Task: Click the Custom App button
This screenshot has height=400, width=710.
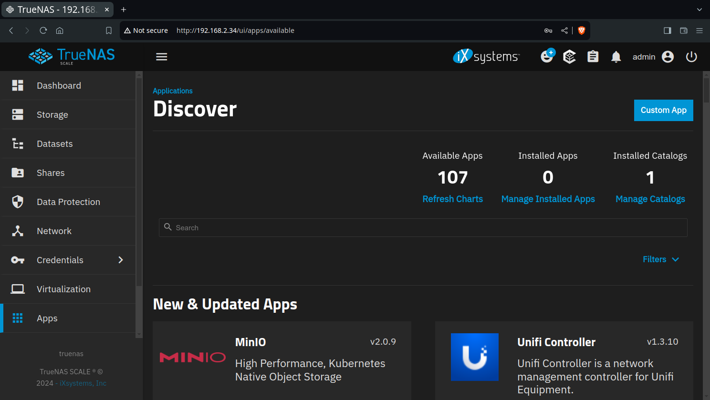Action: 664,110
